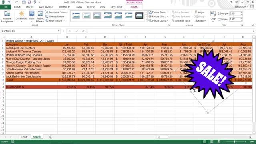Open Artistic Effects gallery
Screen dimensions: 256x144
(x=40, y=17)
